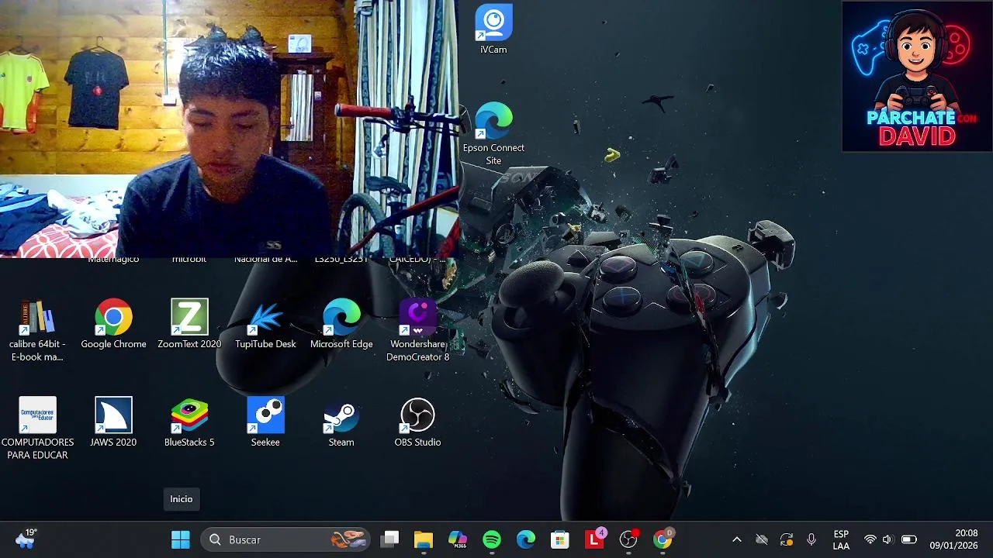
Task: Open Computadores para Educar shortcut
Action: pos(37,429)
